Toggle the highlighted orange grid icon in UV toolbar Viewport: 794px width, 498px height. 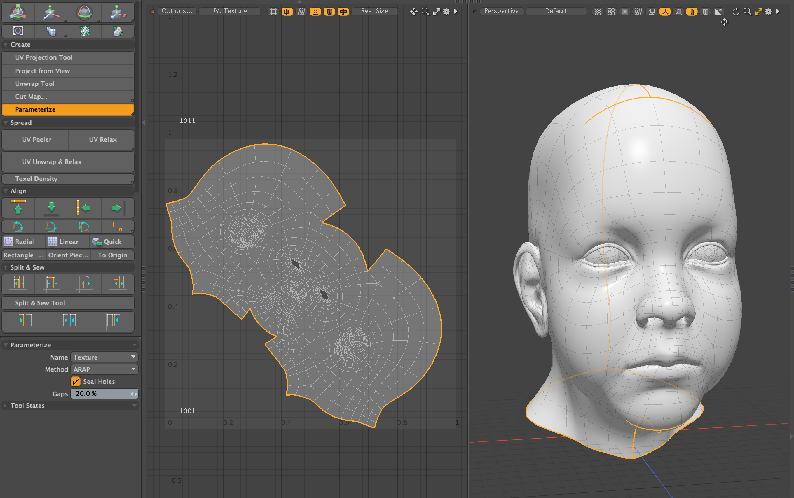[x=343, y=12]
